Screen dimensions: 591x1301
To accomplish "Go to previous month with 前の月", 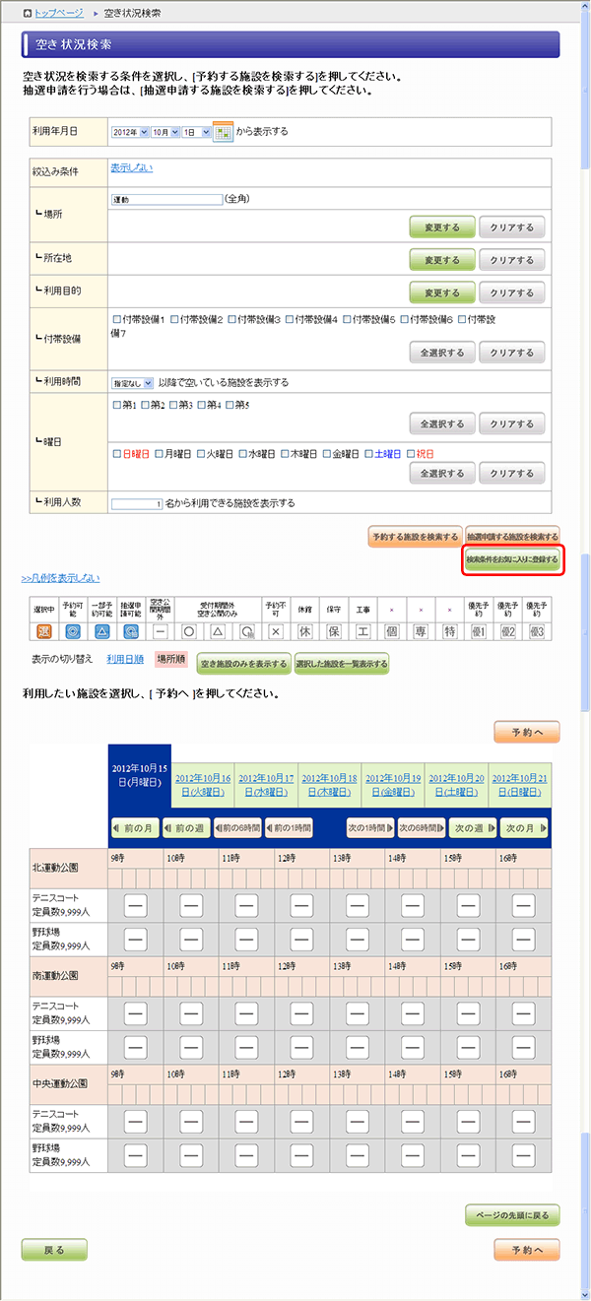I will coord(134,828).
